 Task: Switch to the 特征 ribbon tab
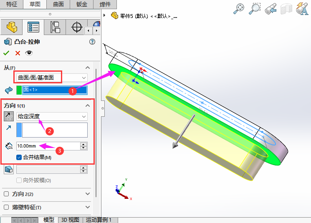click(12, 4)
